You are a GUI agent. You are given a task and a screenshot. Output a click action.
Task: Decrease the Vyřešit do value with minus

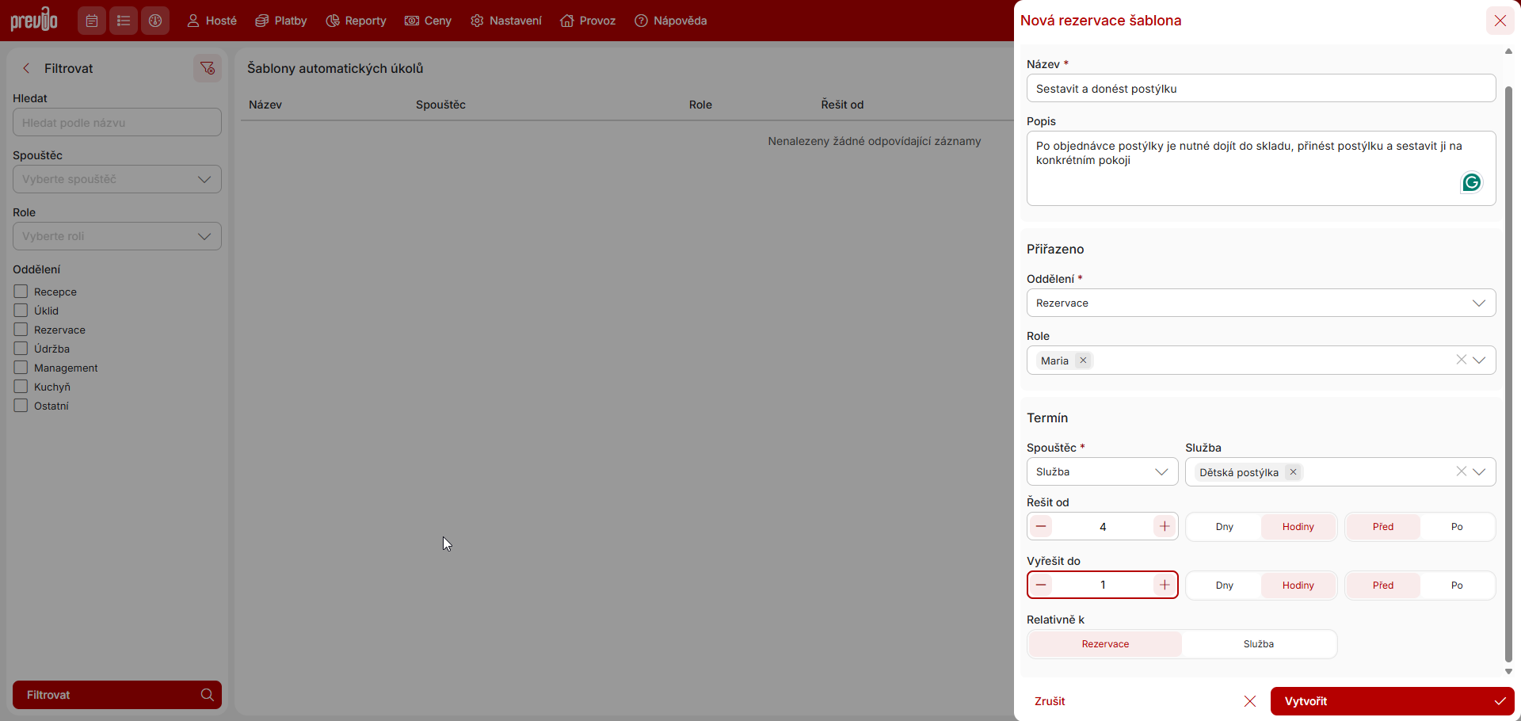coord(1041,586)
